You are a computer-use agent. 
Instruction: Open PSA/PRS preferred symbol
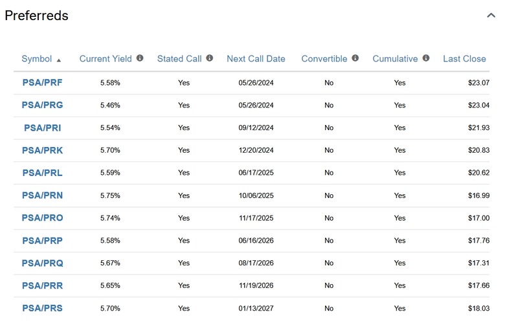point(42,308)
